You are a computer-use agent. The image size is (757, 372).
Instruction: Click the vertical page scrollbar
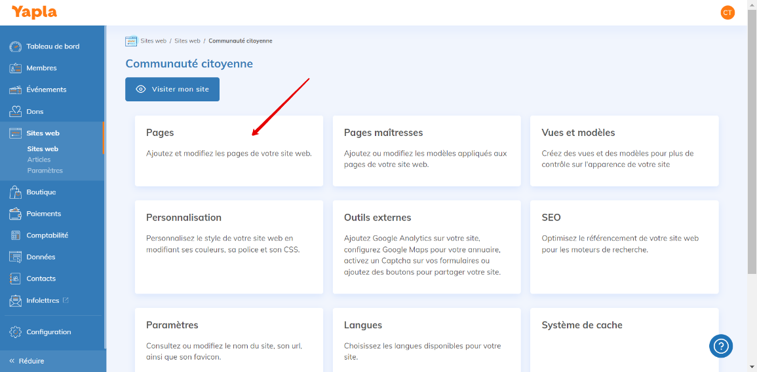click(752, 131)
